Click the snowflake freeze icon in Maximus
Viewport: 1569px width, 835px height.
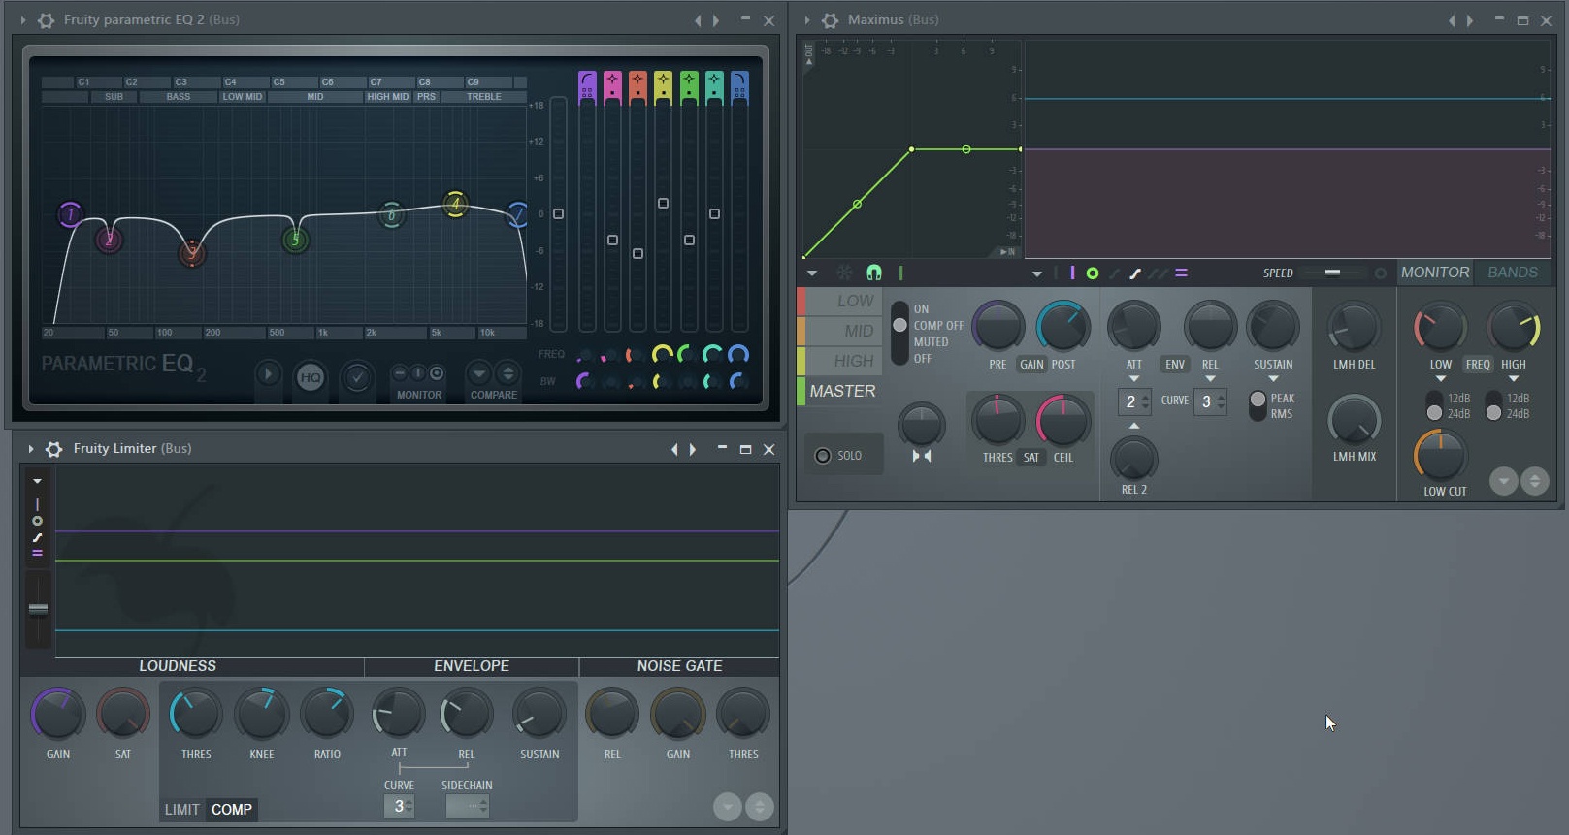coord(844,273)
